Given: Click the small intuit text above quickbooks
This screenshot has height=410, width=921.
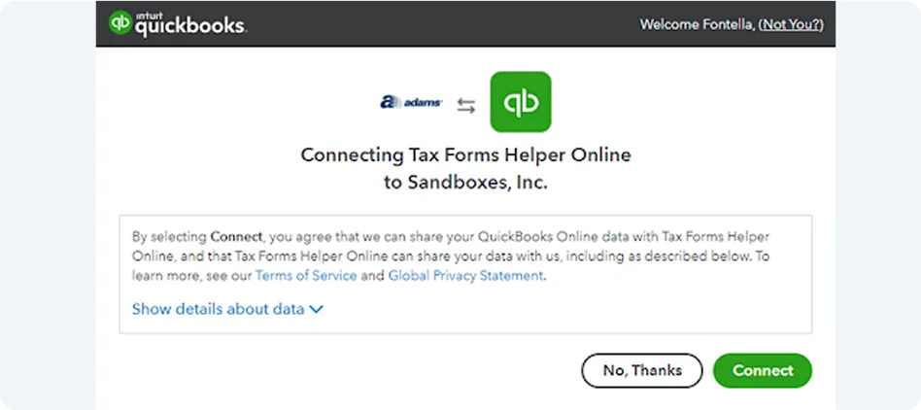Looking at the screenshot, I should (148, 15).
